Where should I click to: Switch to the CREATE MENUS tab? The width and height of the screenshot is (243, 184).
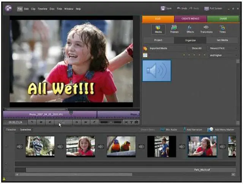click(x=190, y=19)
